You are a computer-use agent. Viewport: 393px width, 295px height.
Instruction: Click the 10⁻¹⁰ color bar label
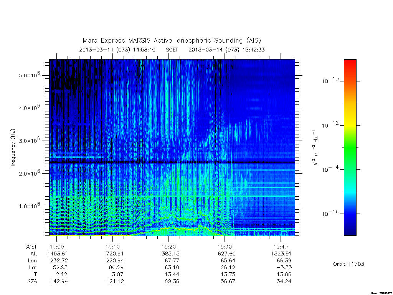point(330,80)
